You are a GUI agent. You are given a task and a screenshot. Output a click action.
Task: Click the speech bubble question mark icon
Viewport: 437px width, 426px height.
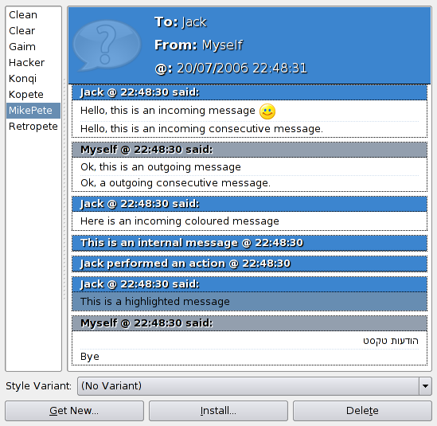tap(107, 45)
